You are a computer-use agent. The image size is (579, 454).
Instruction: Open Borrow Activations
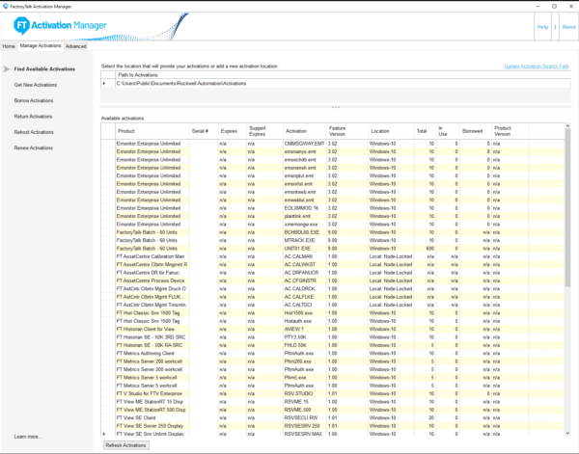click(x=34, y=100)
